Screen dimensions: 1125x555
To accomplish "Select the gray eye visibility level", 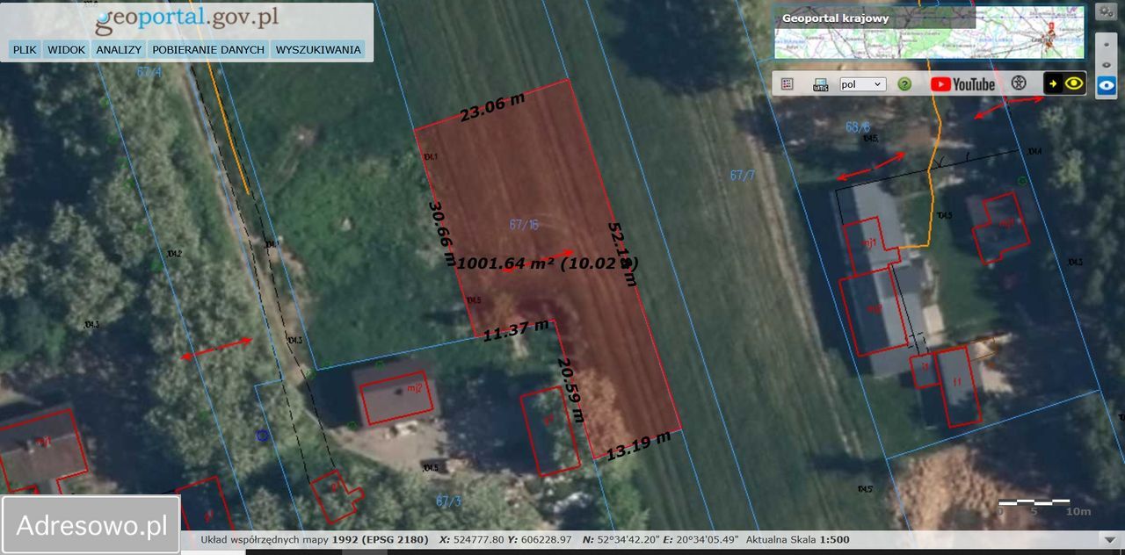I will 1107,64.
